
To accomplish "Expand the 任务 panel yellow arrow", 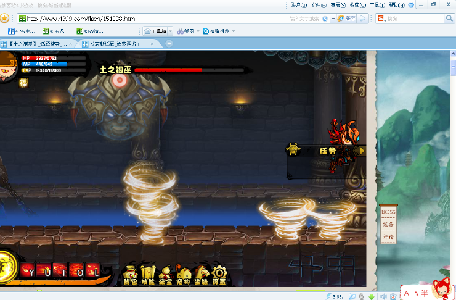I will click(362, 151).
